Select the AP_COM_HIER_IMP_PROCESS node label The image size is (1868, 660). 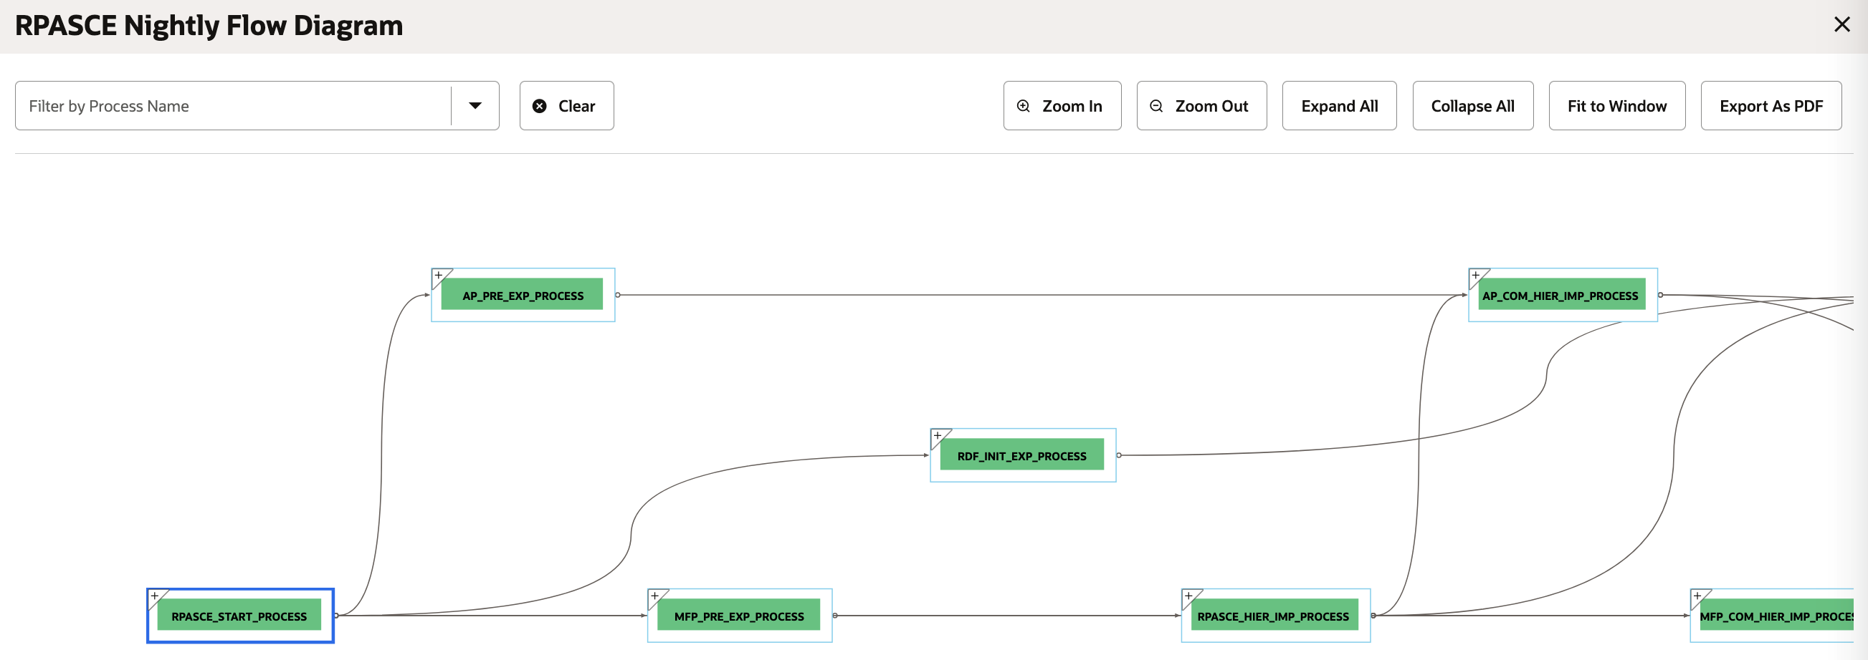click(x=1561, y=295)
